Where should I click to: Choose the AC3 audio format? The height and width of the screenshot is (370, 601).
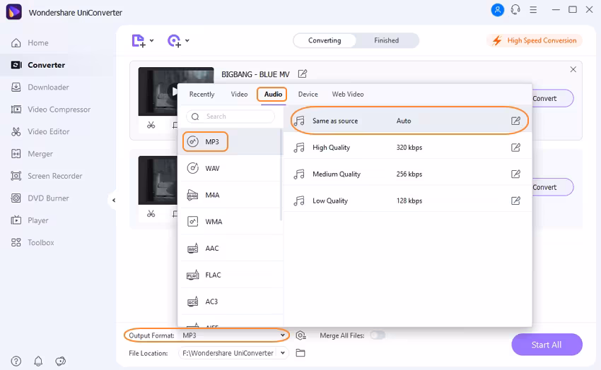(231, 302)
